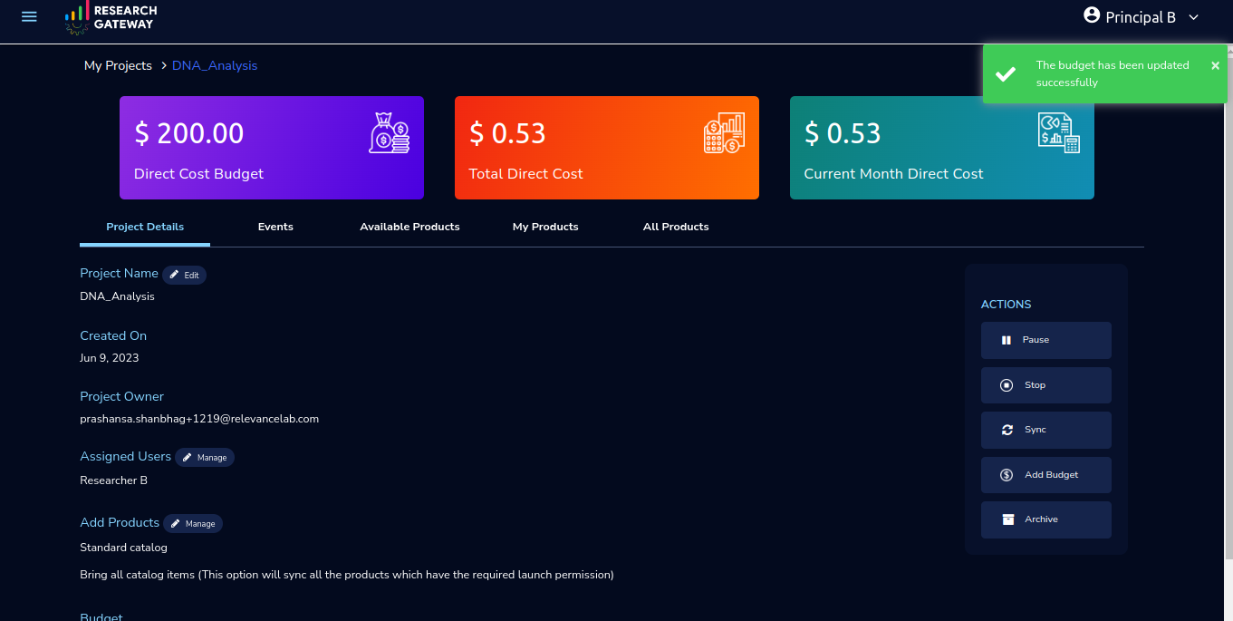This screenshot has width=1233, height=621.
Task: Select the Direct Cost Budget card
Action: [272, 148]
